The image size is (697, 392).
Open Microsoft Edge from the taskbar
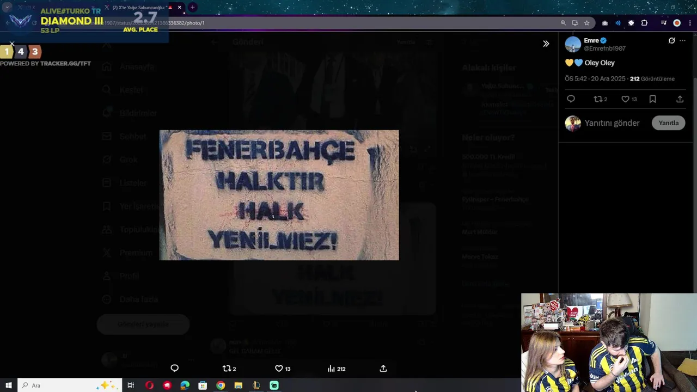point(185,385)
